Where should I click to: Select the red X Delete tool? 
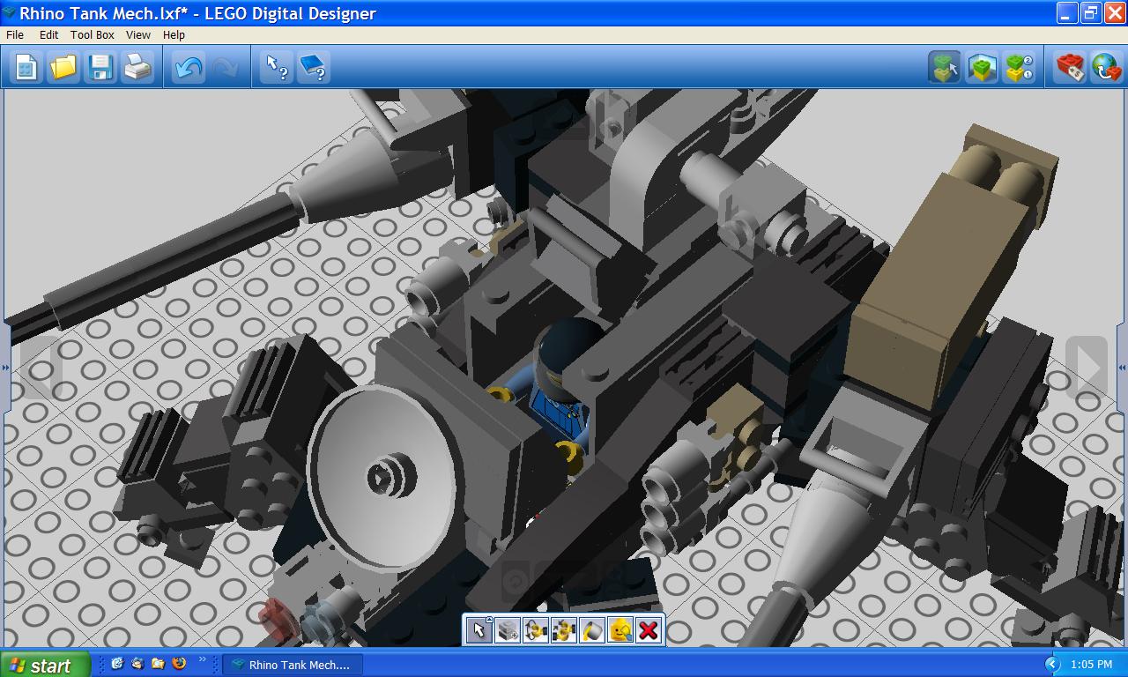[x=649, y=629]
